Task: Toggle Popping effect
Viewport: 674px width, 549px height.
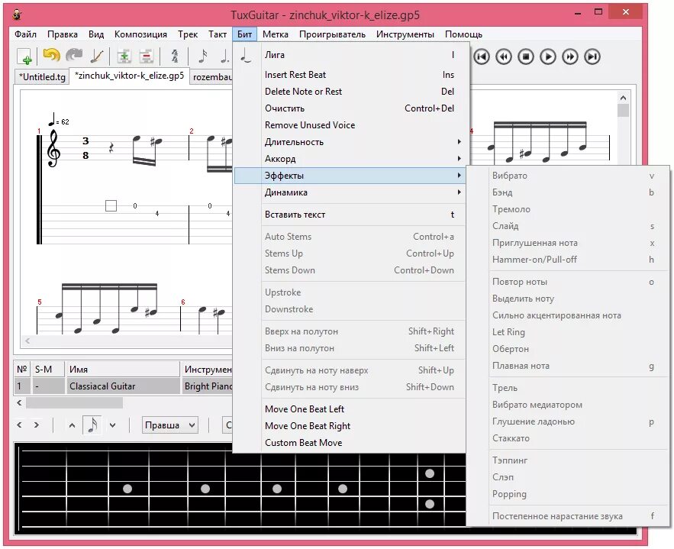Action: click(568, 494)
